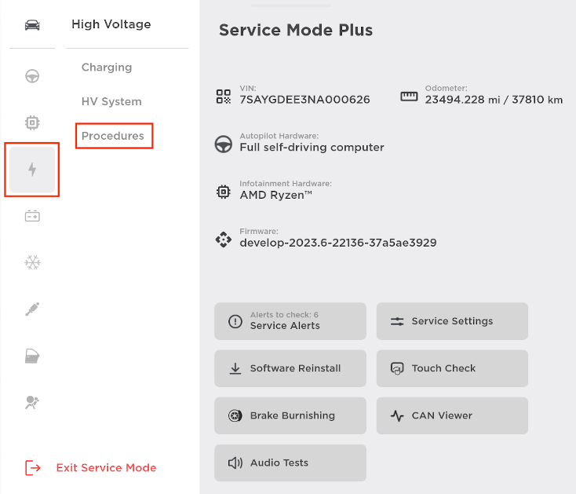Go to Procedures under High Voltage
This screenshot has height=494, width=576.
(113, 136)
